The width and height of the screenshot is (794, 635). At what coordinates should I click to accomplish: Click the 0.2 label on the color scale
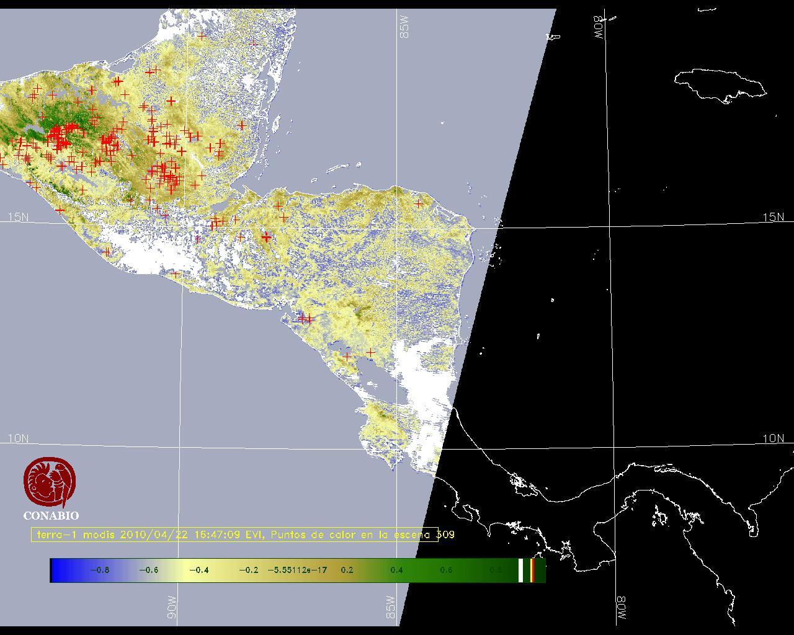[x=347, y=570]
